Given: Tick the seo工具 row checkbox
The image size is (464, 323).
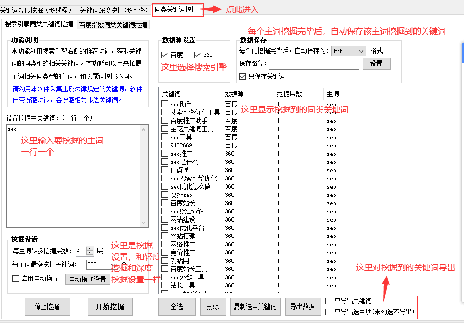Looking at the screenshot, I should pos(165,137).
